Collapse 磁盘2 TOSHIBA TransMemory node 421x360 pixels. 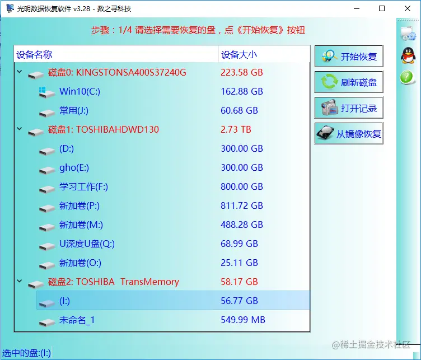(20, 281)
